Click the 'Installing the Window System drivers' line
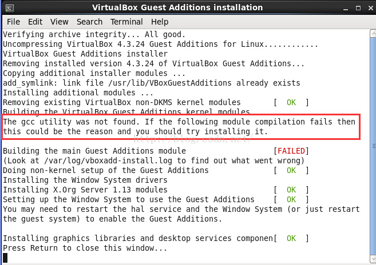 (85, 180)
